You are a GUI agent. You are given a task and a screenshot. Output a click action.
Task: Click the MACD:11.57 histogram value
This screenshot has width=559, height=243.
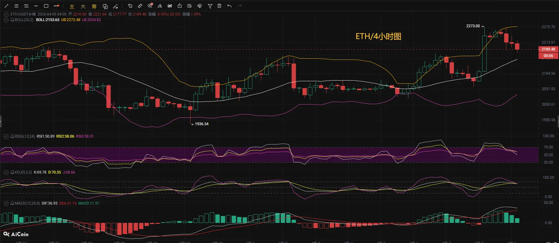click(x=89, y=203)
